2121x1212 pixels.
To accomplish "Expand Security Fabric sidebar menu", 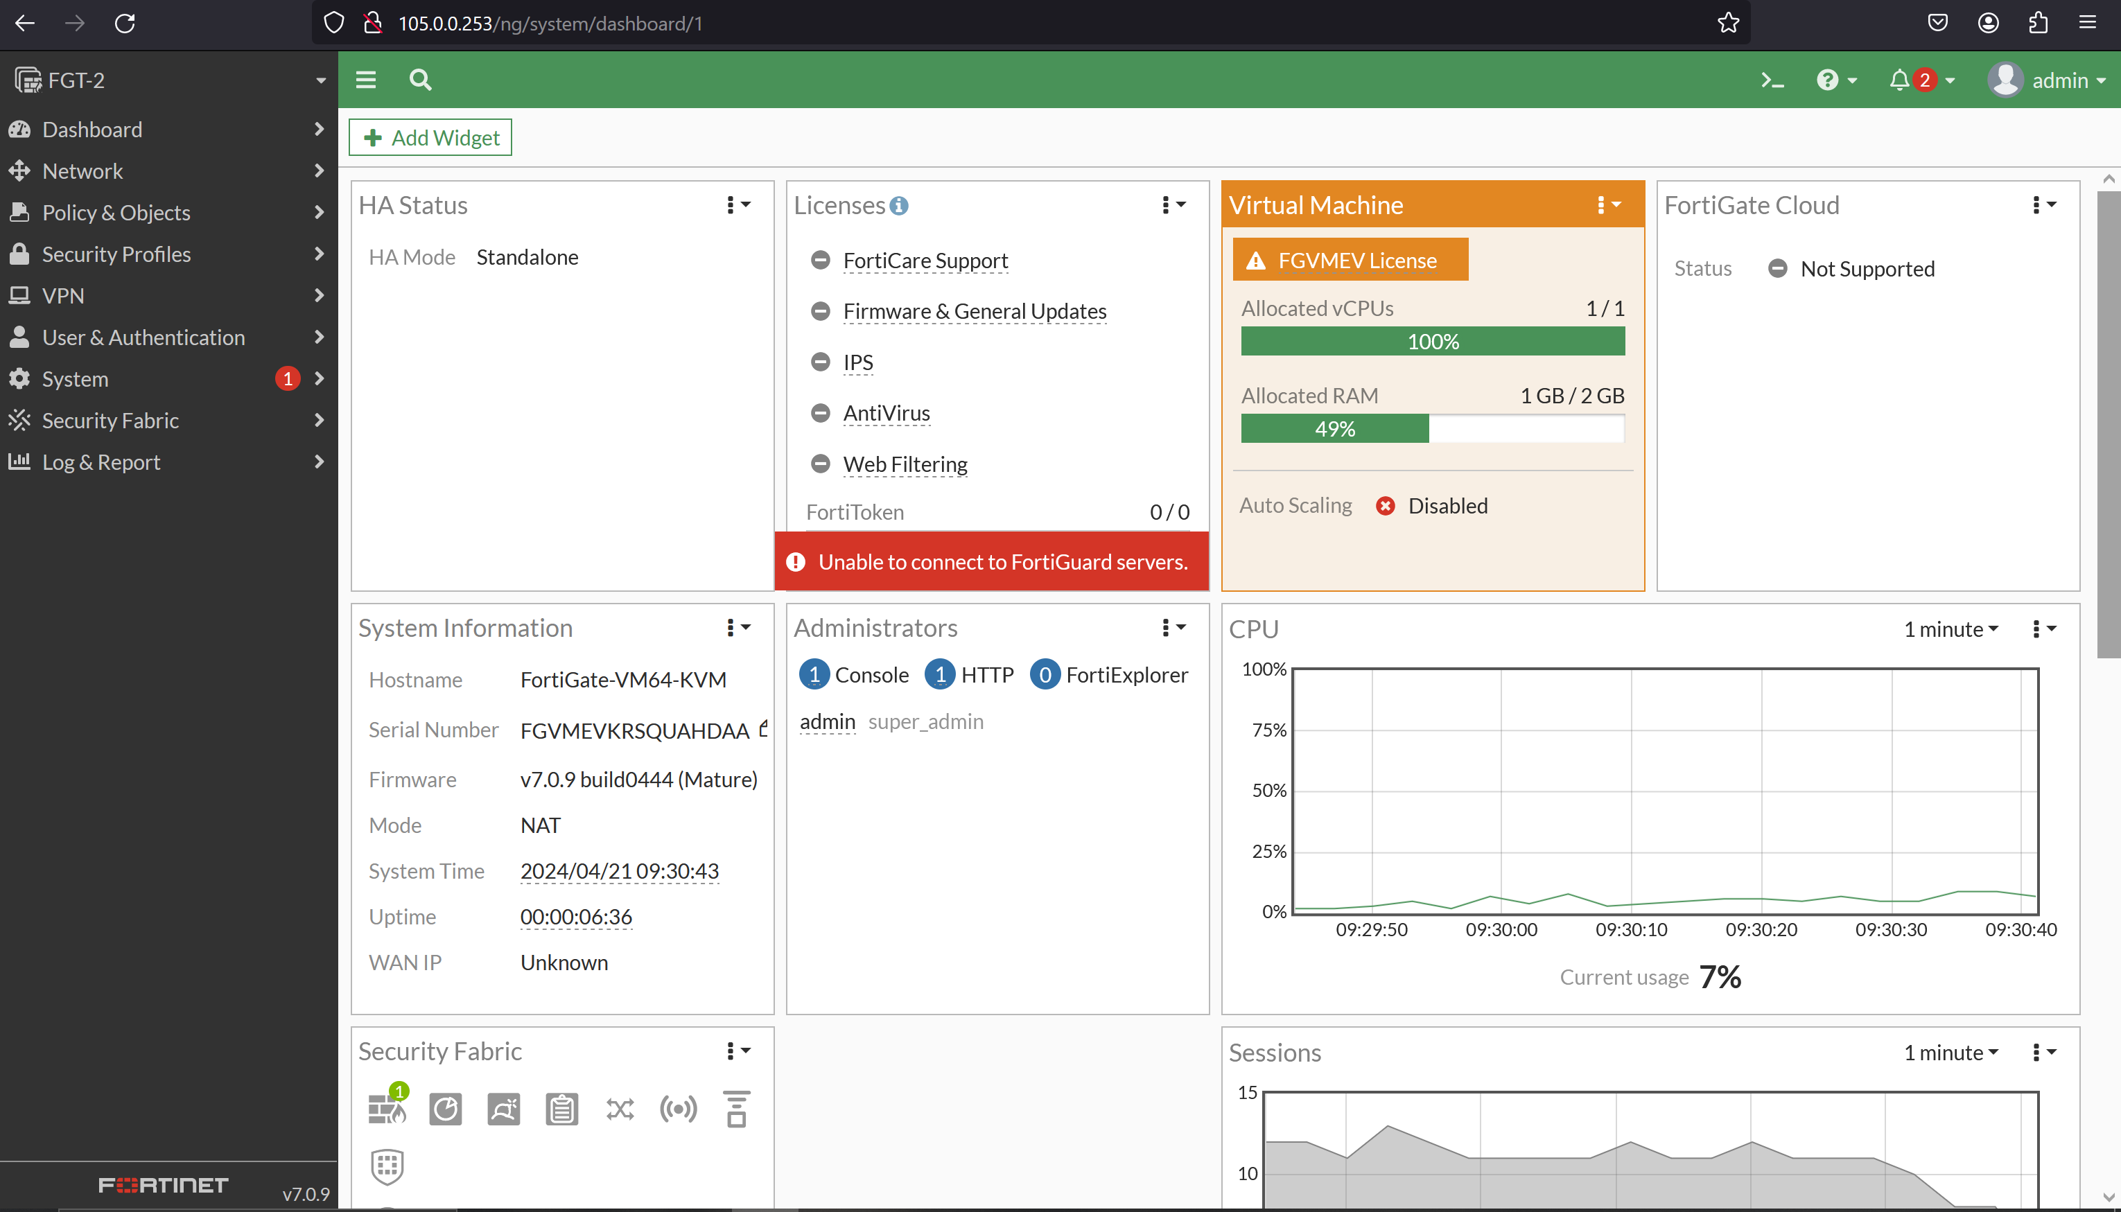I will (x=169, y=421).
